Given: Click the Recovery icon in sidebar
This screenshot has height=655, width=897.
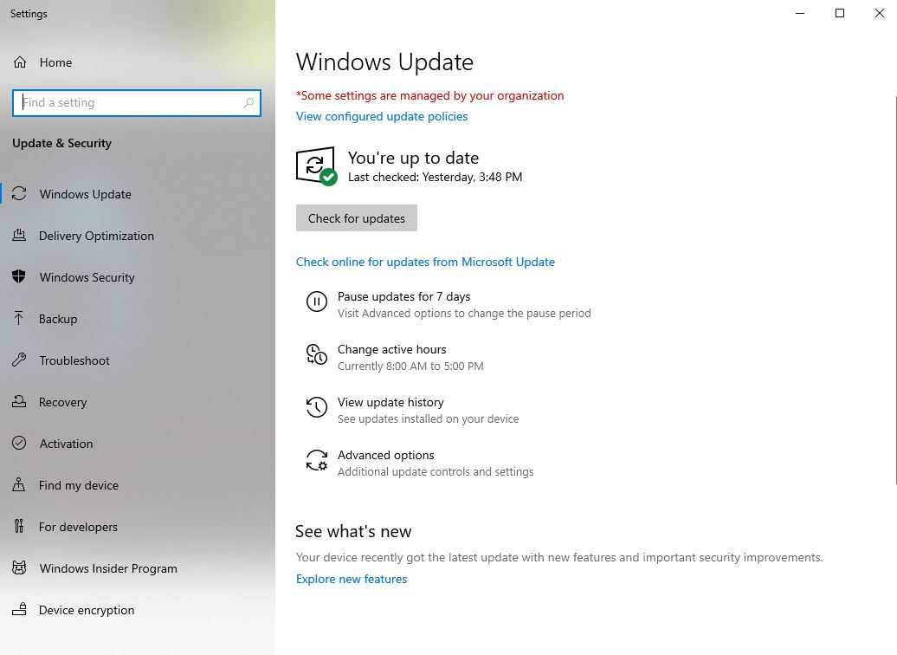Looking at the screenshot, I should (x=19, y=402).
